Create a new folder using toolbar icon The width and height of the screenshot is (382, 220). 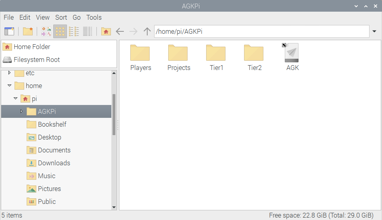tap(27, 31)
